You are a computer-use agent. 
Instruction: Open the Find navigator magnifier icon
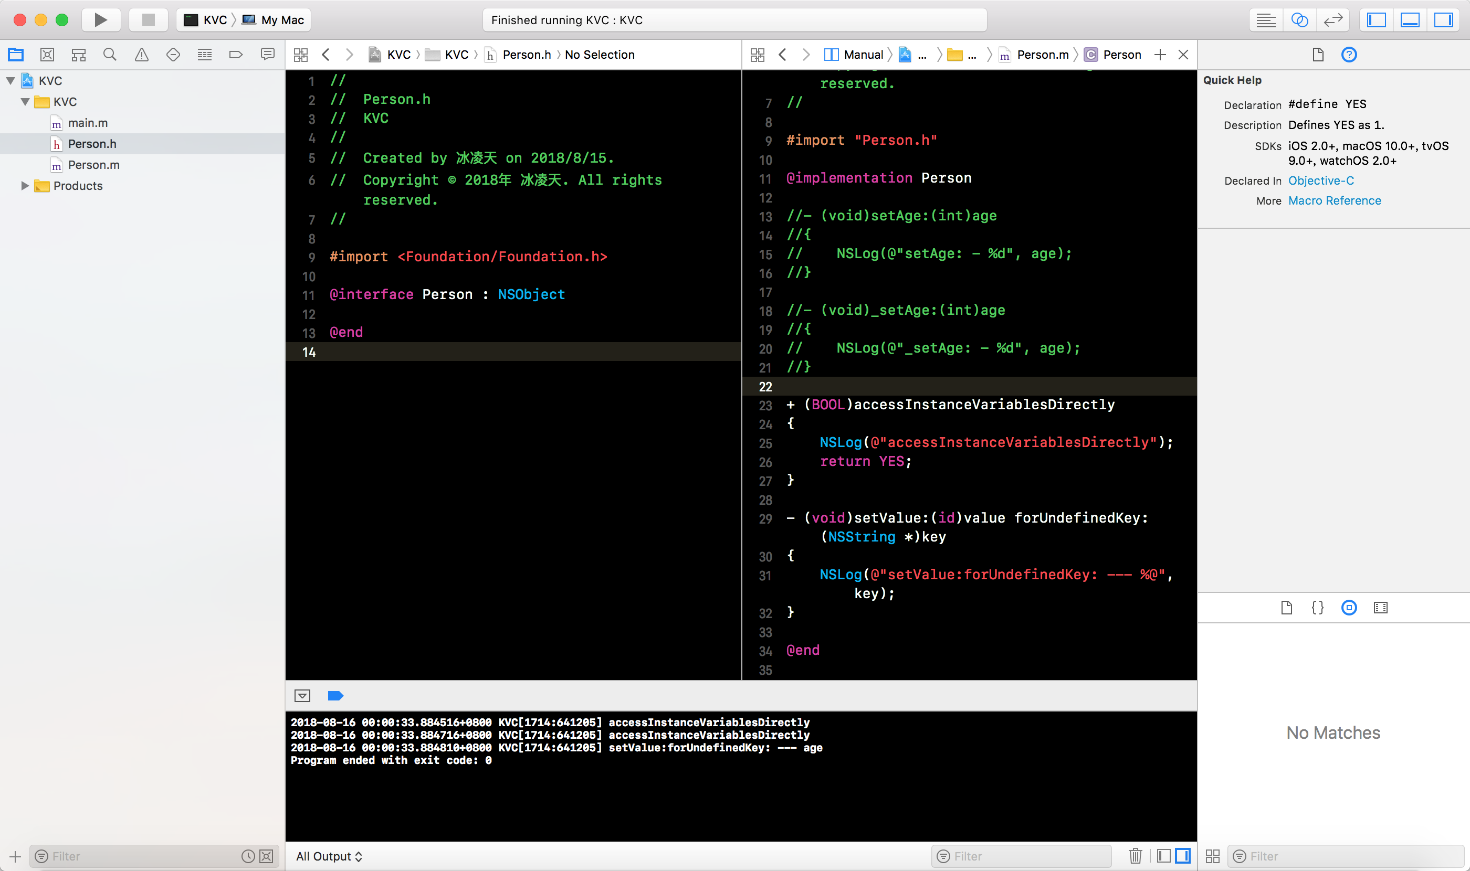click(x=110, y=55)
